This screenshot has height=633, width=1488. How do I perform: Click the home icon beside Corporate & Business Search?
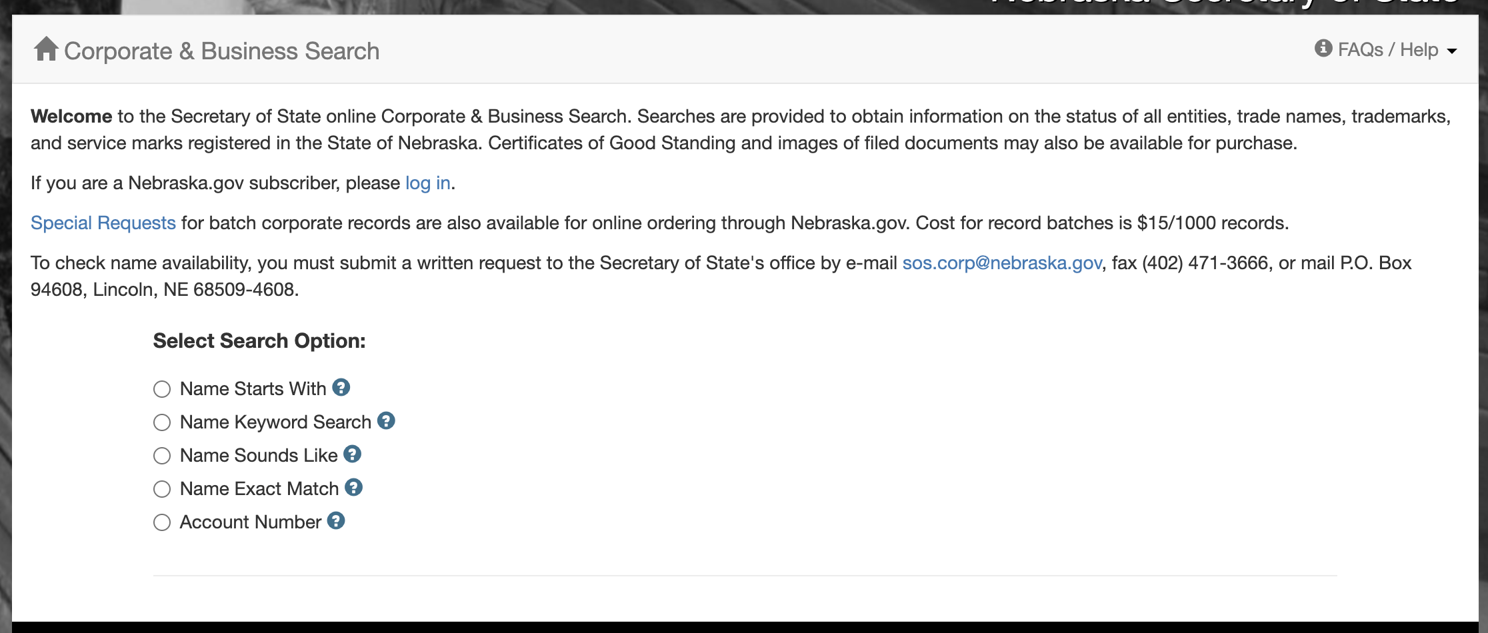pos(46,49)
